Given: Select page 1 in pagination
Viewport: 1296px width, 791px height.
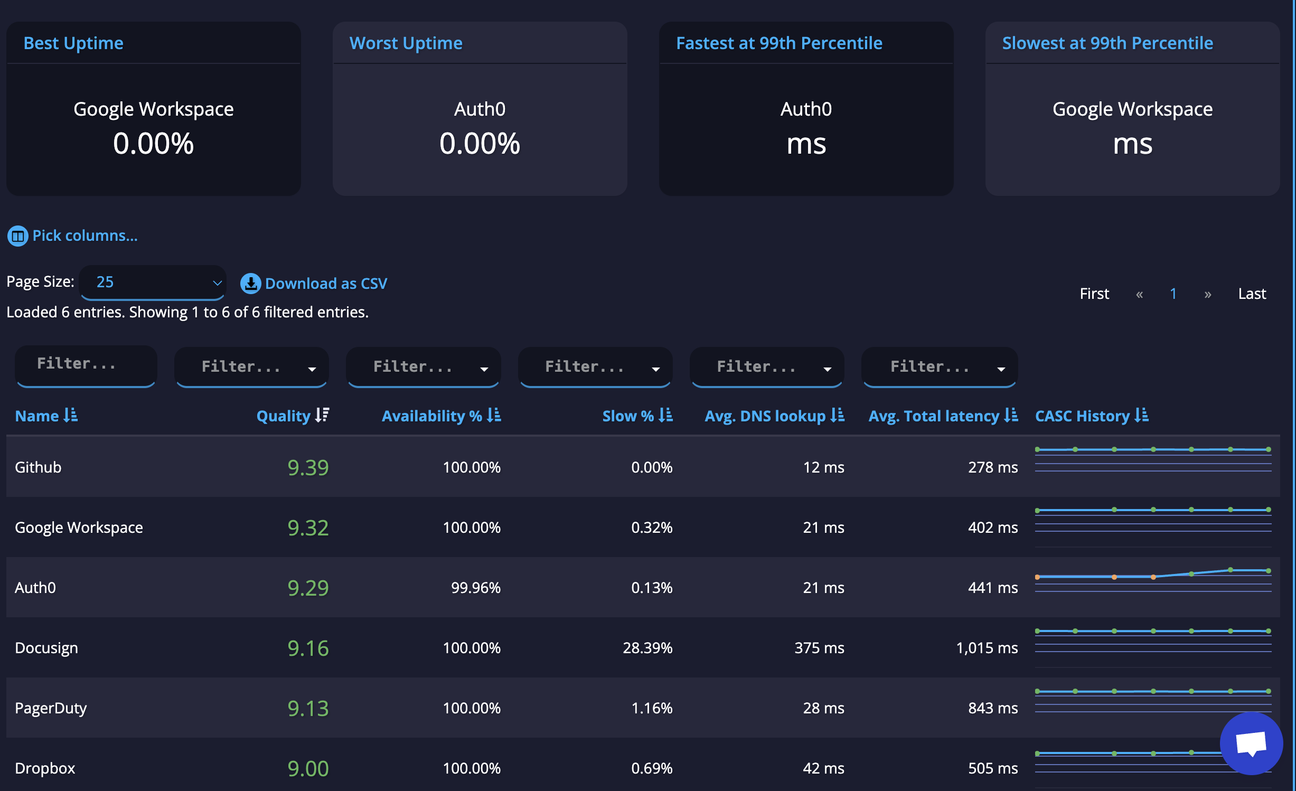Looking at the screenshot, I should point(1173,294).
